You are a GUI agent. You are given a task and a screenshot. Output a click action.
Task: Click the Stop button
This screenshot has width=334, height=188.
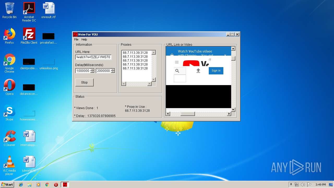pos(84,82)
